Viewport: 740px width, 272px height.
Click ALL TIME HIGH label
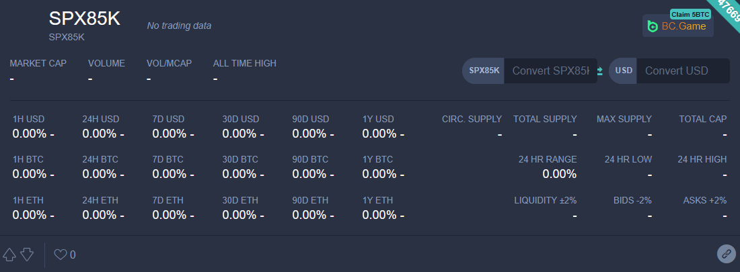(x=244, y=63)
